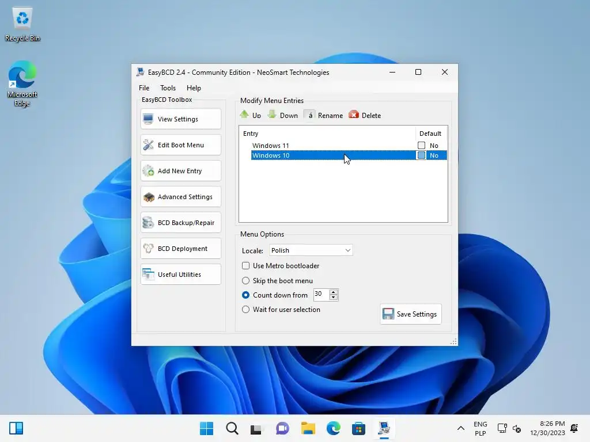This screenshot has height=442, width=590.
Task: Open the network status tray icon
Action: pos(502,428)
